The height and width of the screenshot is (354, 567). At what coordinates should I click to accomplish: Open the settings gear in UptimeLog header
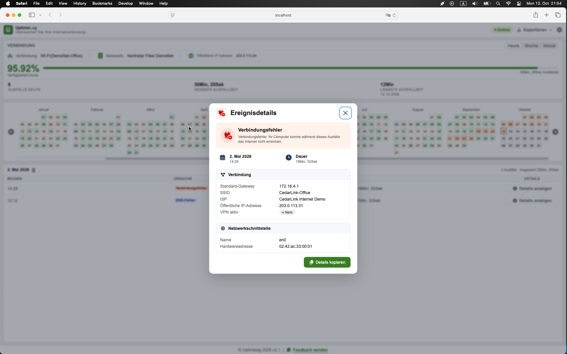point(559,30)
